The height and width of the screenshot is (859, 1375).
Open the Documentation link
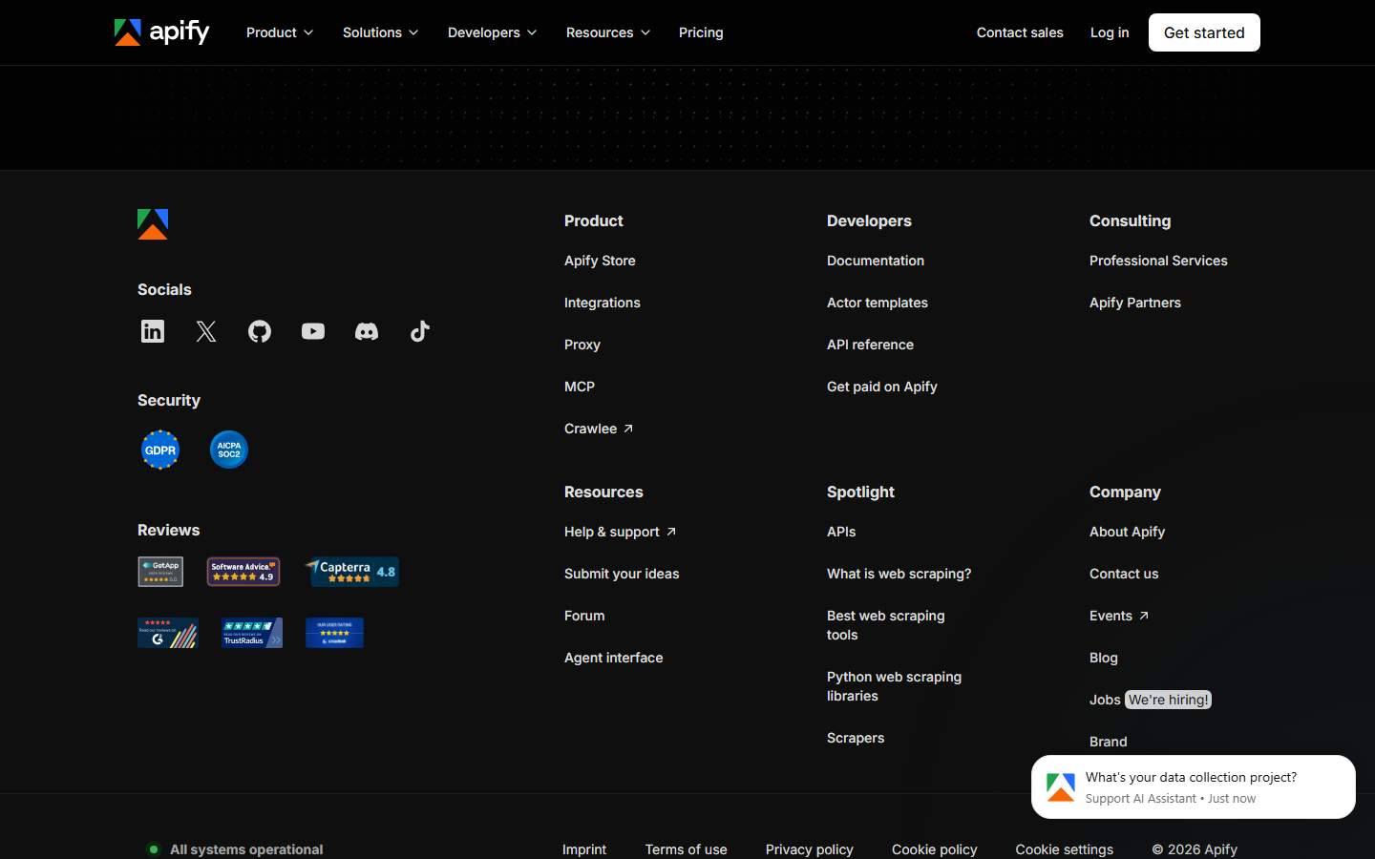coord(876,261)
